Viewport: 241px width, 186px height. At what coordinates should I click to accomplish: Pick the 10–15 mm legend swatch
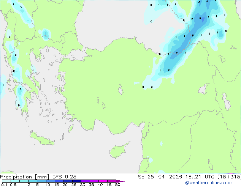(x=50, y=181)
